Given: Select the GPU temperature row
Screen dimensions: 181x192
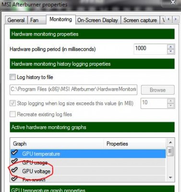Looking at the screenshot, I should [88, 154].
